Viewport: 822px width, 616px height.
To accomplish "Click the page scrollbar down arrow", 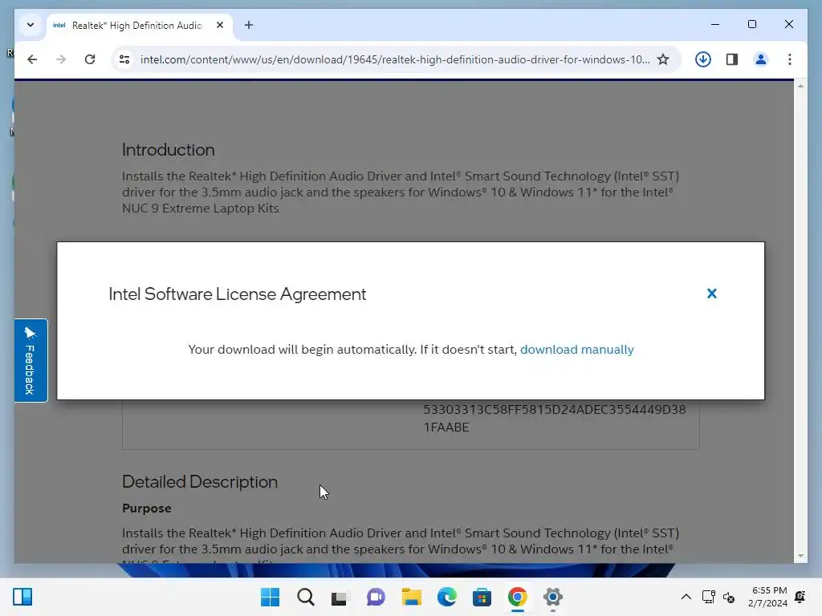I will 800,557.
